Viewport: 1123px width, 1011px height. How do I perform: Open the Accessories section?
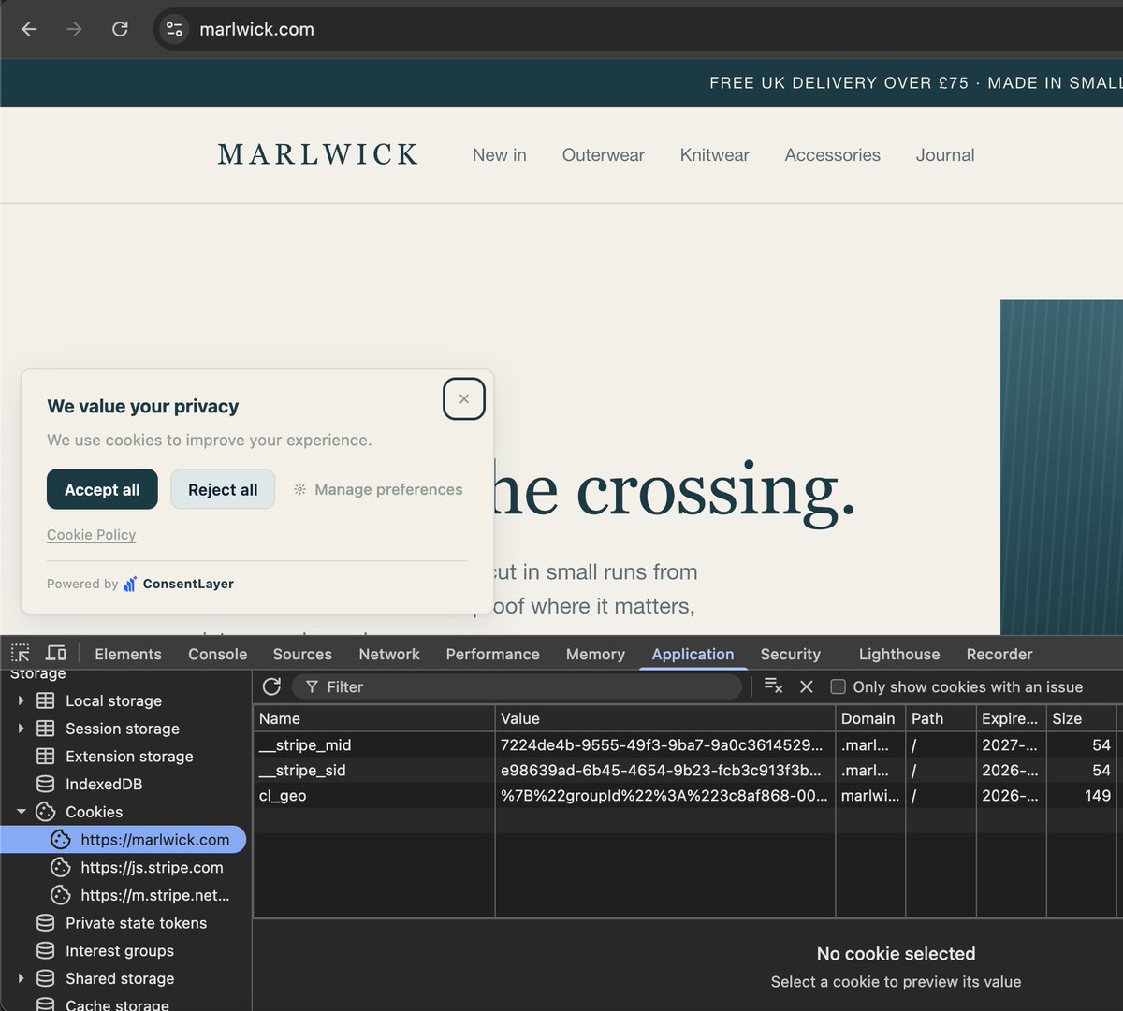tap(833, 155)
